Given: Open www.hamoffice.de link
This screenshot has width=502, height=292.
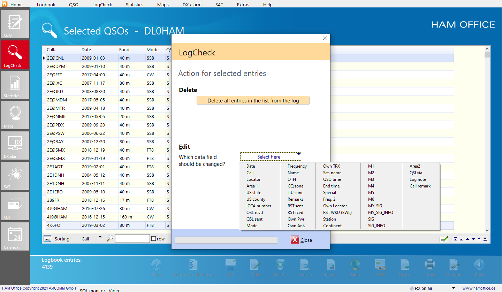Looking at the screenshot, I should (479, 288).
